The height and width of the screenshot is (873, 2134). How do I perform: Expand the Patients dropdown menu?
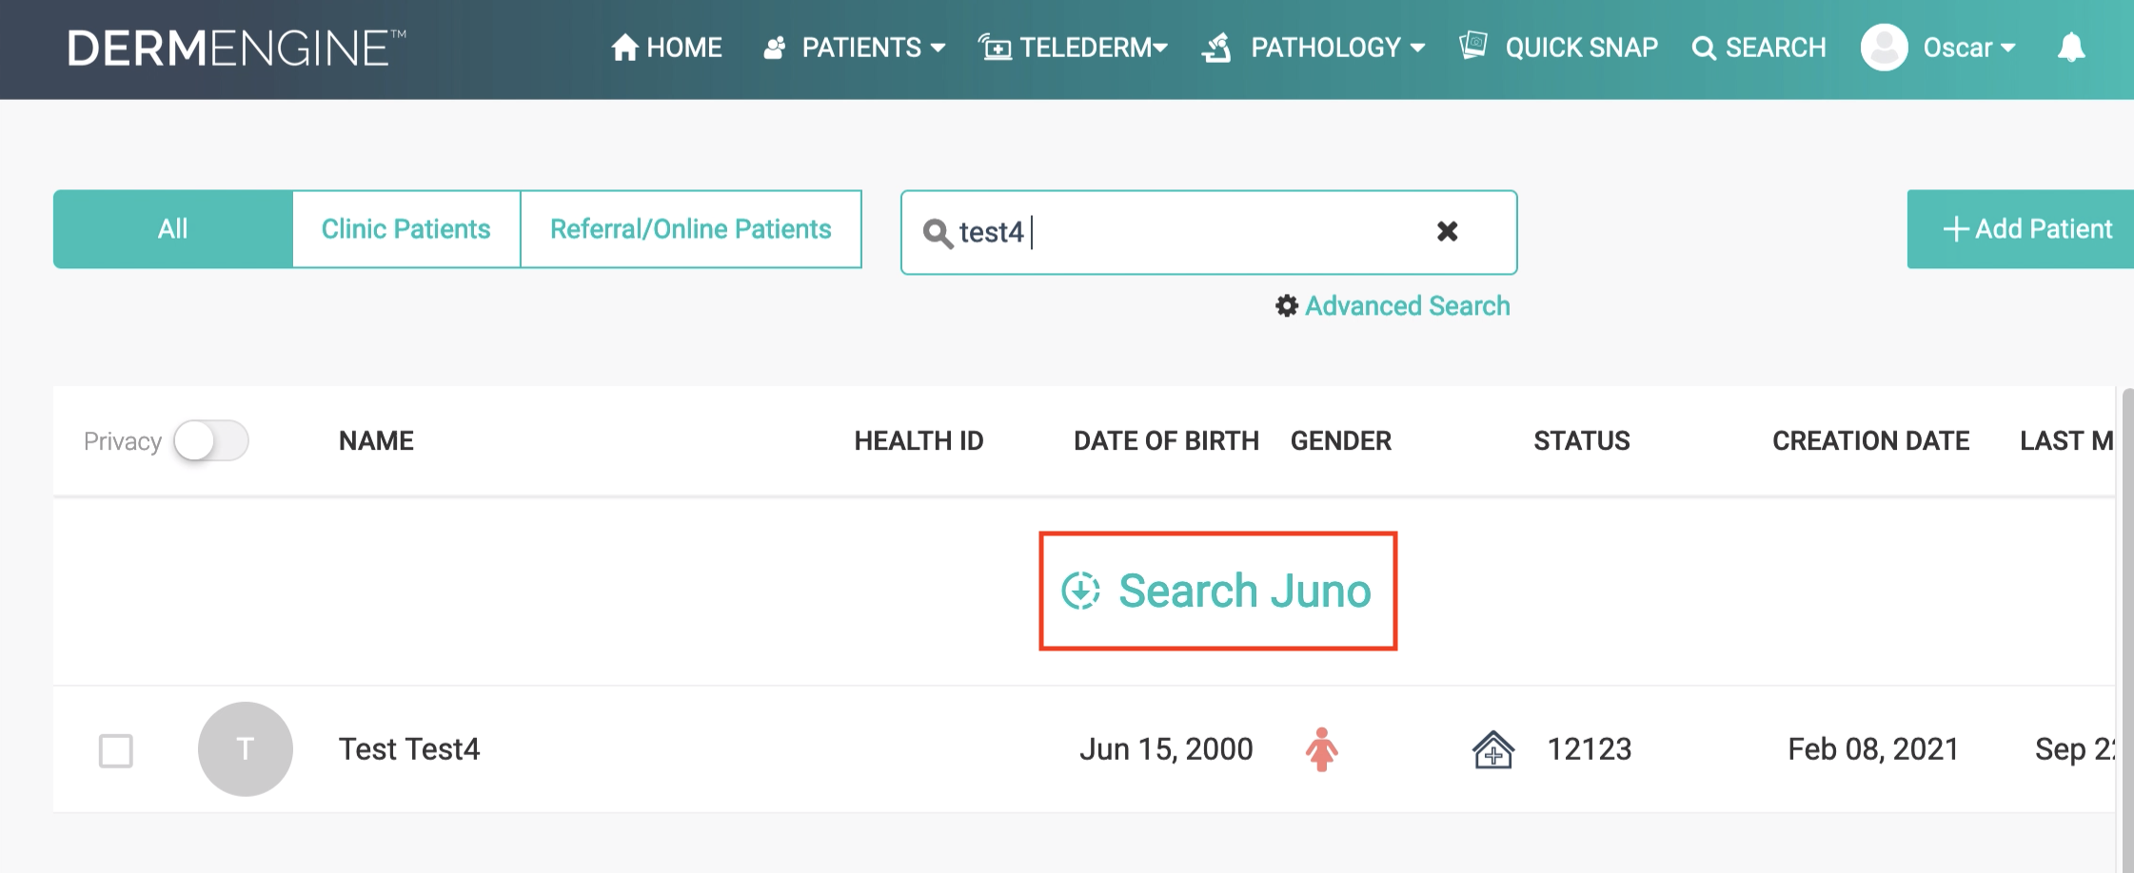[x=855, y=48]
